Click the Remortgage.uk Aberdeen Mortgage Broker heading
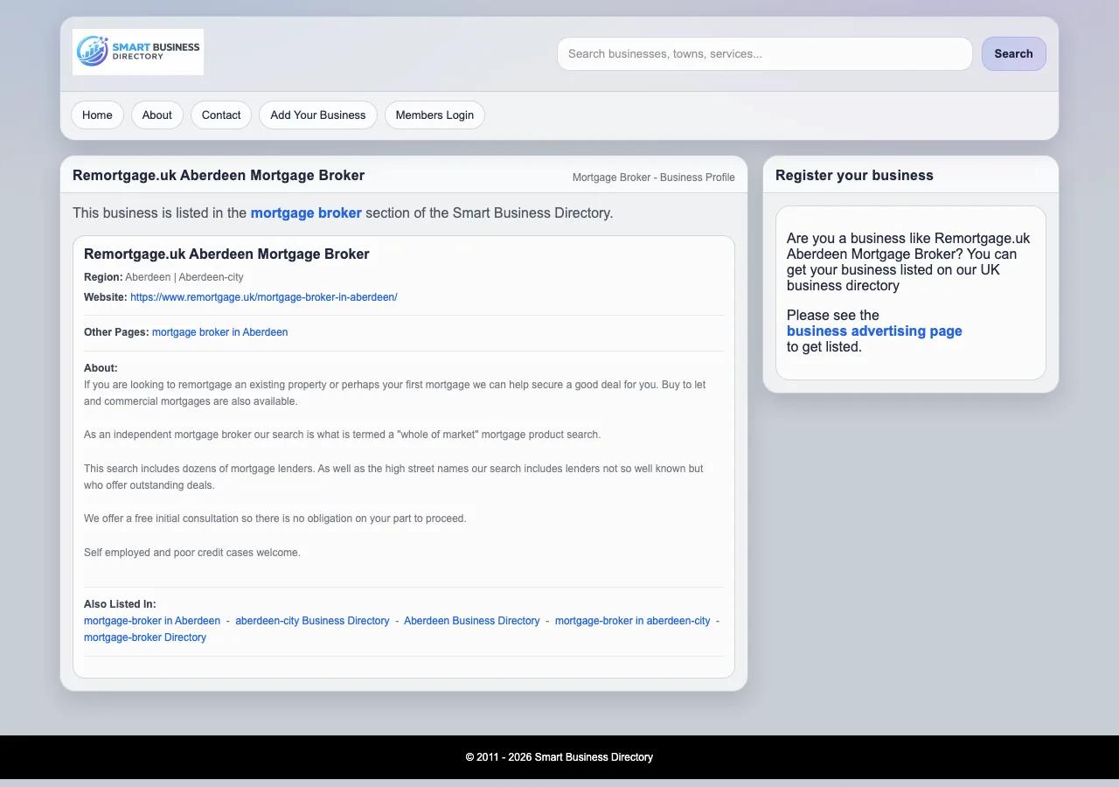The image size is (1119, 787). point(219,175)
